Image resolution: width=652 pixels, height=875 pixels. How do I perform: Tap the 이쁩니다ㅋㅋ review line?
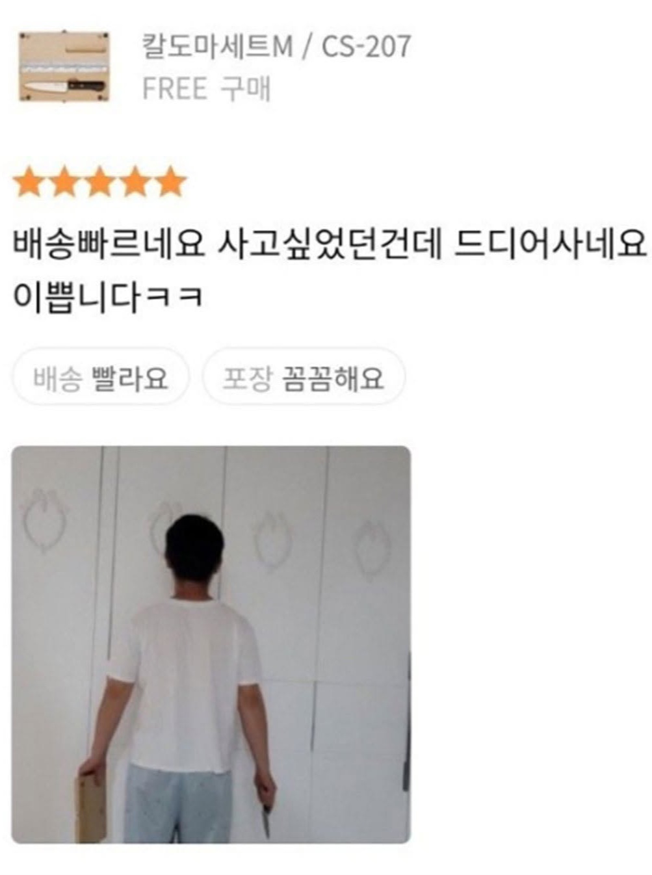[108, 297]
